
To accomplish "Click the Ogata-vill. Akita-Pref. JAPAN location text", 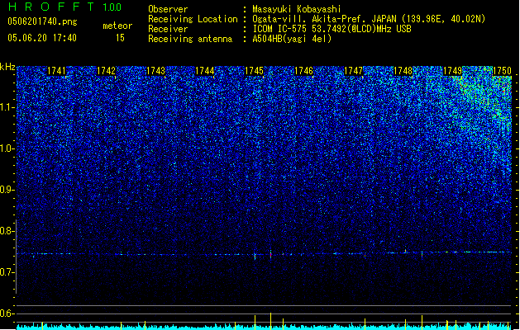I will 369,19.
